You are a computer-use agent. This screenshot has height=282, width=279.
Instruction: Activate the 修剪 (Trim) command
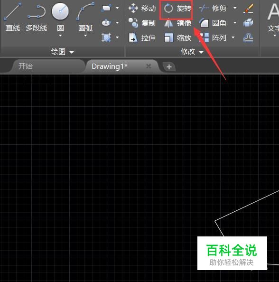(213, 8)
